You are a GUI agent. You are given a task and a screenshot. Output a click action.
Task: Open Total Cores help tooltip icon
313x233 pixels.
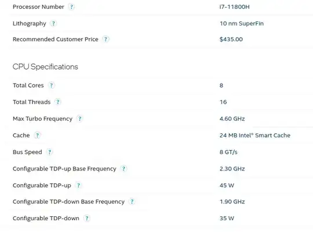click(x=52, y=85)
